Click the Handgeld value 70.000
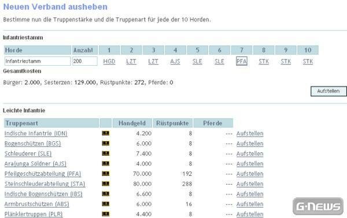Image resolution: width=347 pixels, height=218 pixels. pos(142,174)
